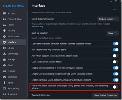The width and height of the screenshot is (122, 100).
Task: Switch to Notifications settings
Action: coord(13,37)
